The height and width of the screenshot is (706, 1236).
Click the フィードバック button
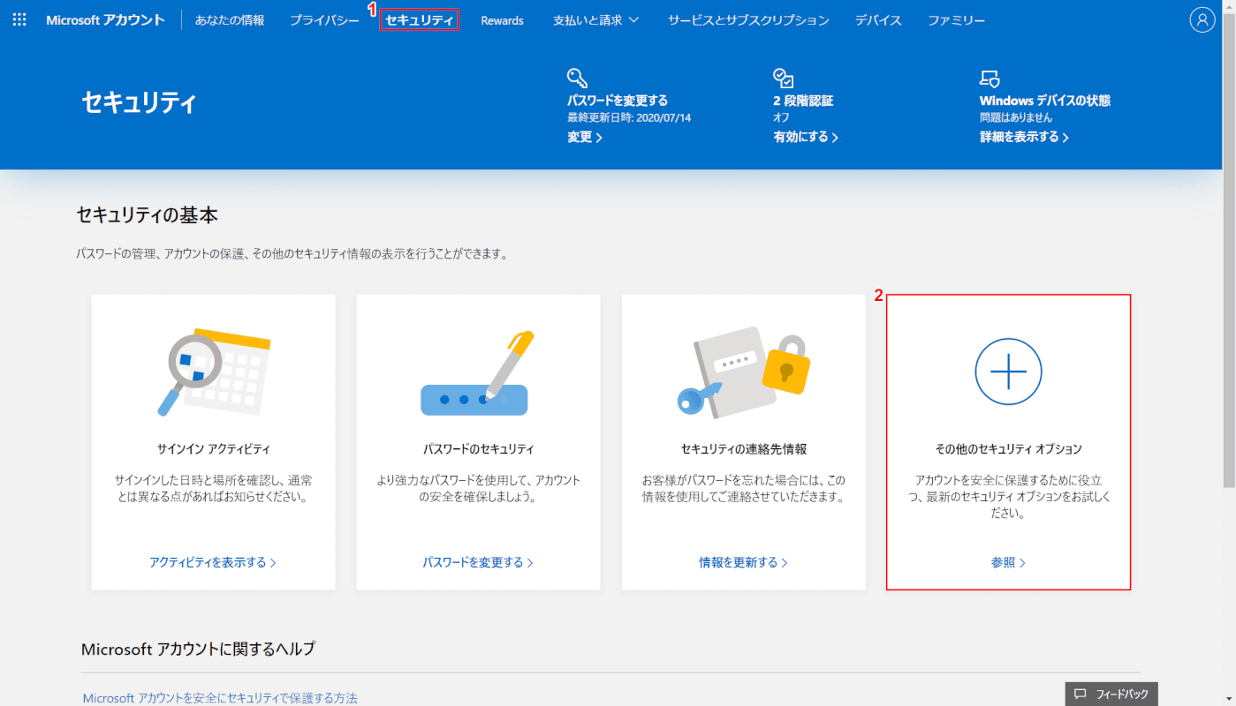[x=1111, y=695]
